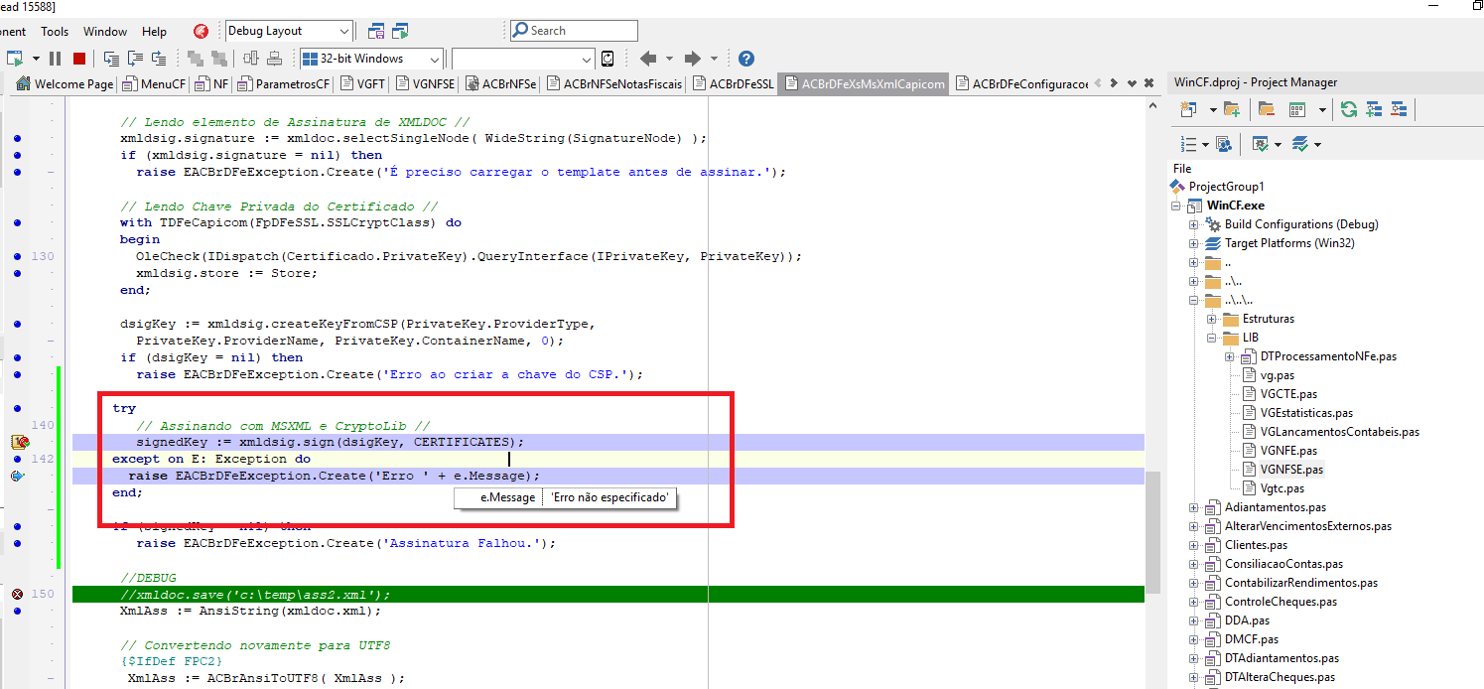Switch to the ACBrNFSeNotasFiscais tab
Image resolution: width=1484 pixels, height=689 pixels.
614,84
